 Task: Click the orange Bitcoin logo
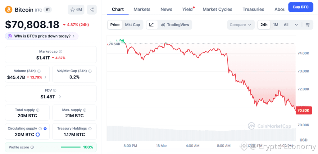9,10
